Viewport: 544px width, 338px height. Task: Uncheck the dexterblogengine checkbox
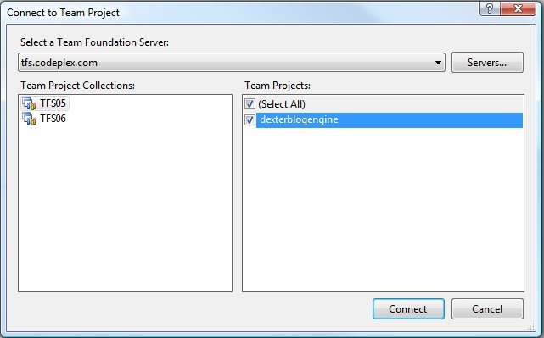(250, 119)
